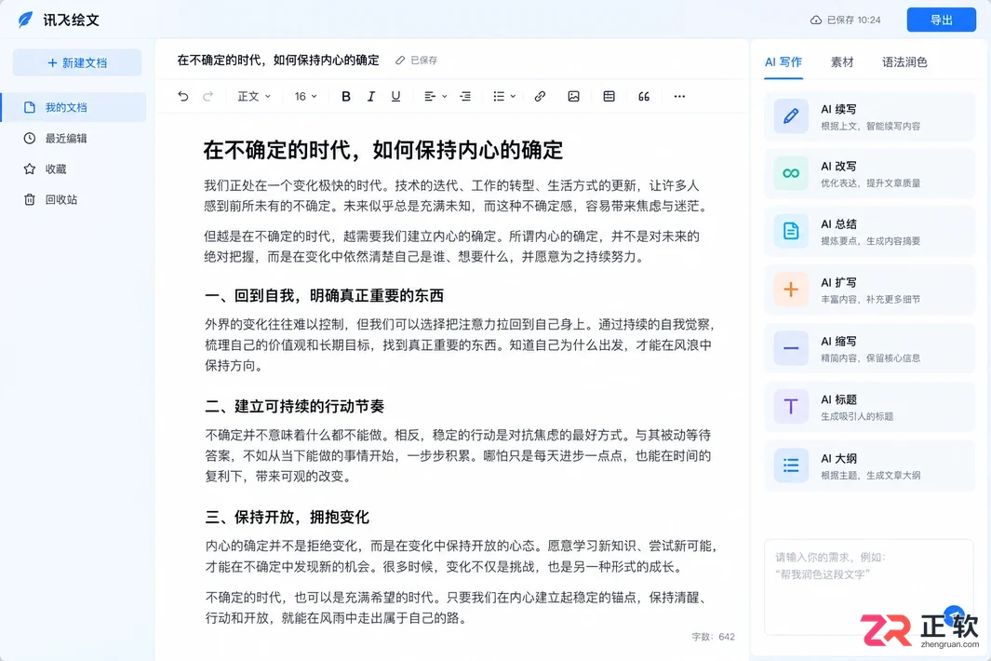Click the 讯飞绘文 feather logo icon

(25, 20)
